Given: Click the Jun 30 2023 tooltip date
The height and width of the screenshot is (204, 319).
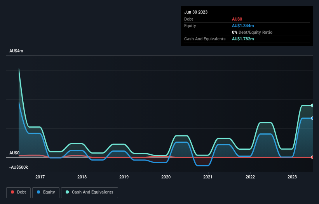Looking at the screenshot, I should click(x=196, y=12).
